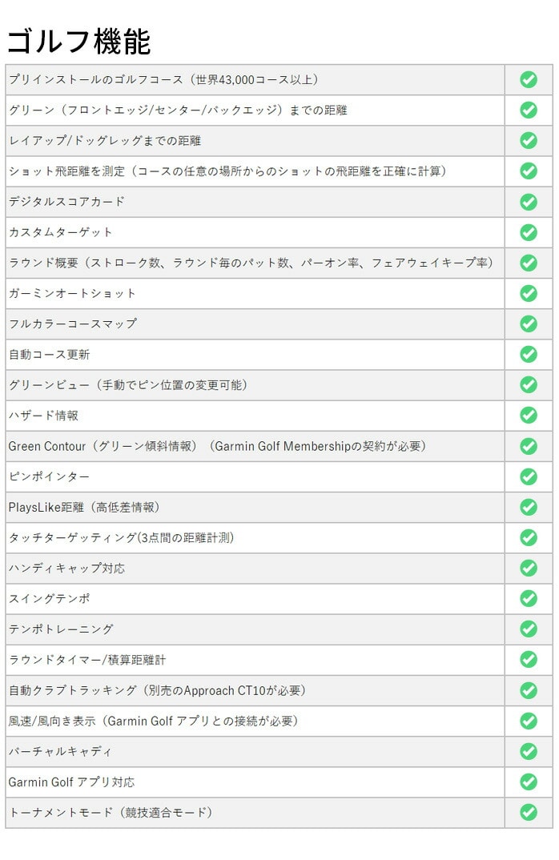Click the checkmark beside デジタルスコアカード
The image size is (559, 860).
(529, 202)
